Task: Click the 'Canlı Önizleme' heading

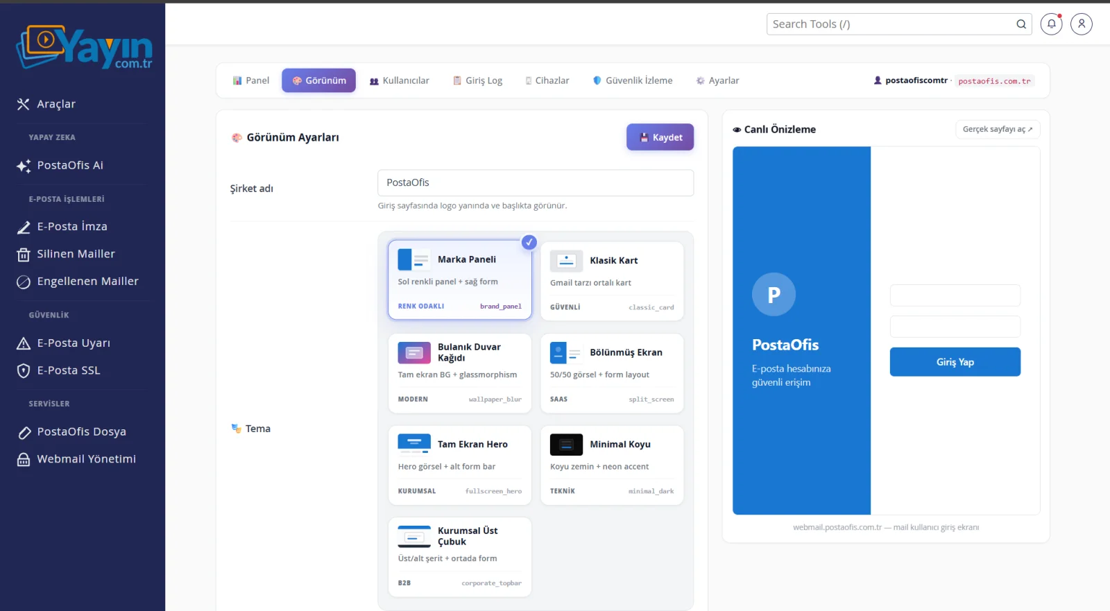Action: [x=780, y=130]
